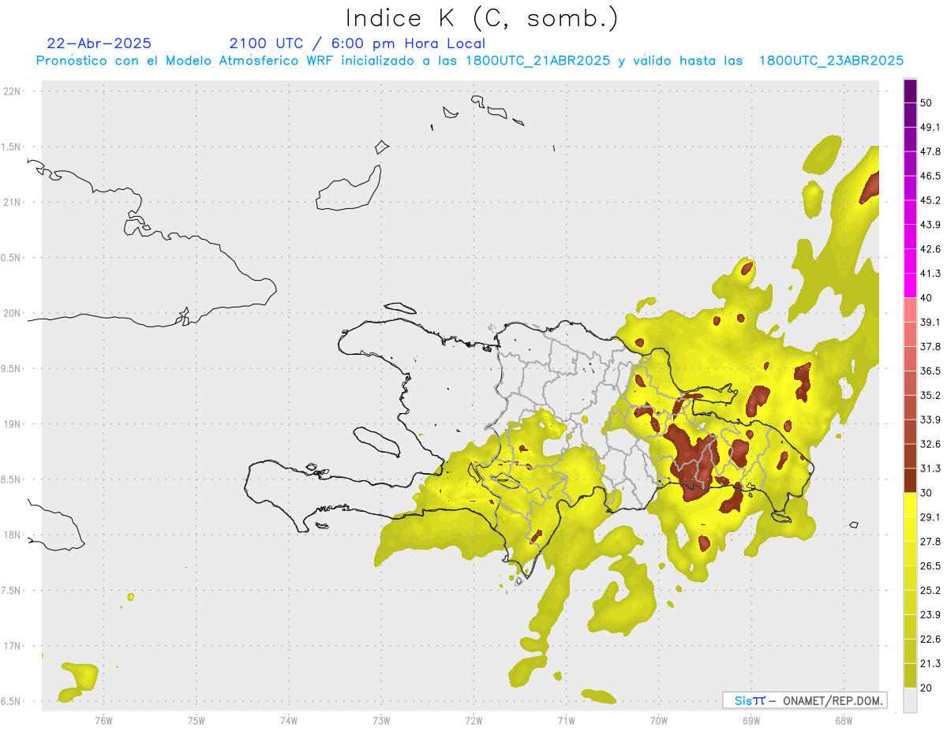Click the colorbar value 27.8
Image resolution: width=947 pixels, height=731 pixels.
[x=930, y=542]
